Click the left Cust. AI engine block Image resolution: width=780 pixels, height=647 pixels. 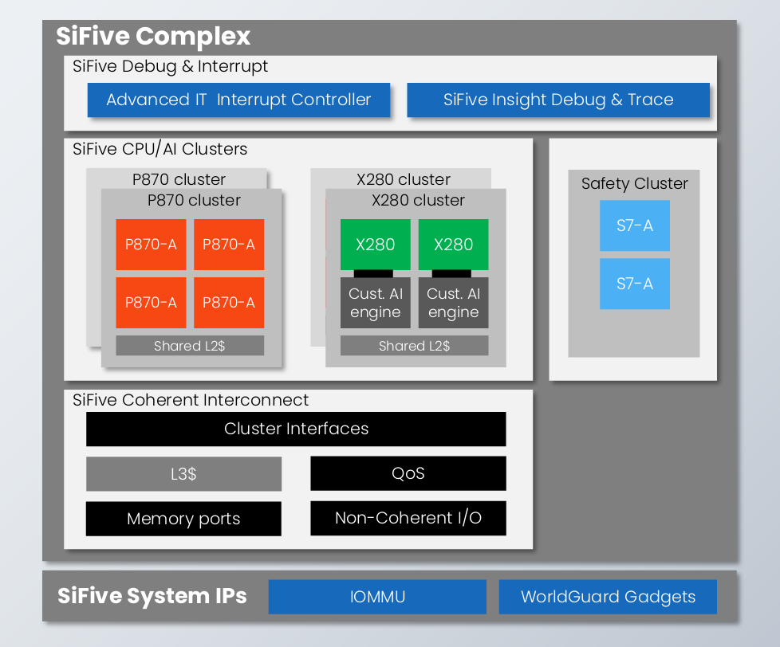click(x=375, y=303)
